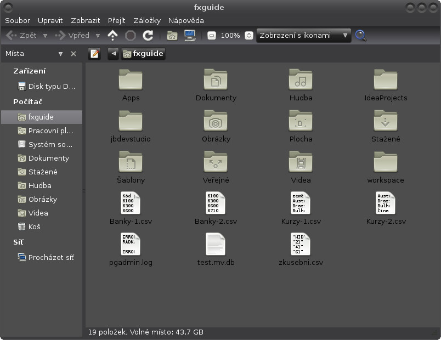
Task: Open the Vpřed history dropdown arrow
Action: point(98,36)
